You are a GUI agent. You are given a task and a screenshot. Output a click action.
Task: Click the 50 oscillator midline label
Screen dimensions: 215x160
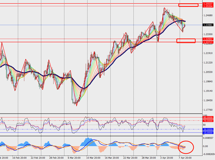(204, 125)
